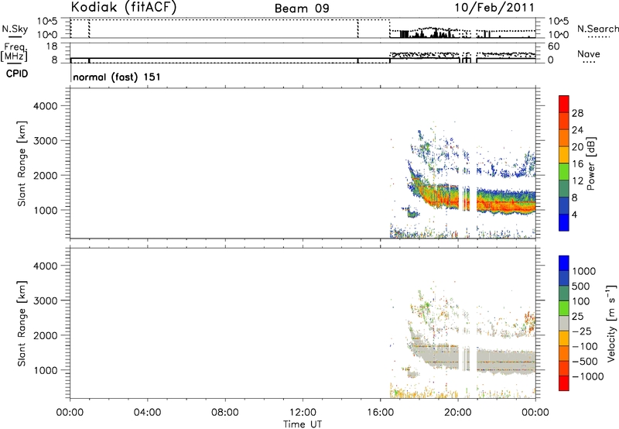Click the 'Nave' legend label
This screenshot has width=619, height=429.
click(589, 54)
